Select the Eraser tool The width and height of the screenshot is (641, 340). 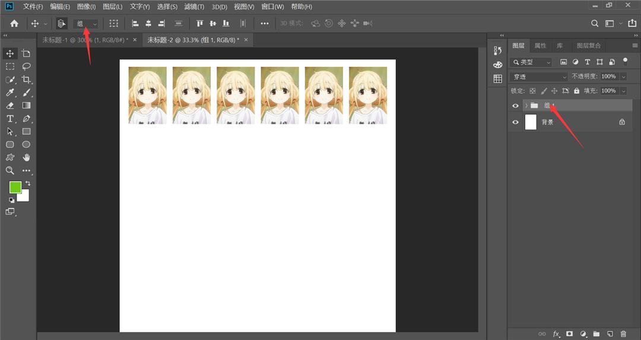pyautogui.click(x=10, y=106)
